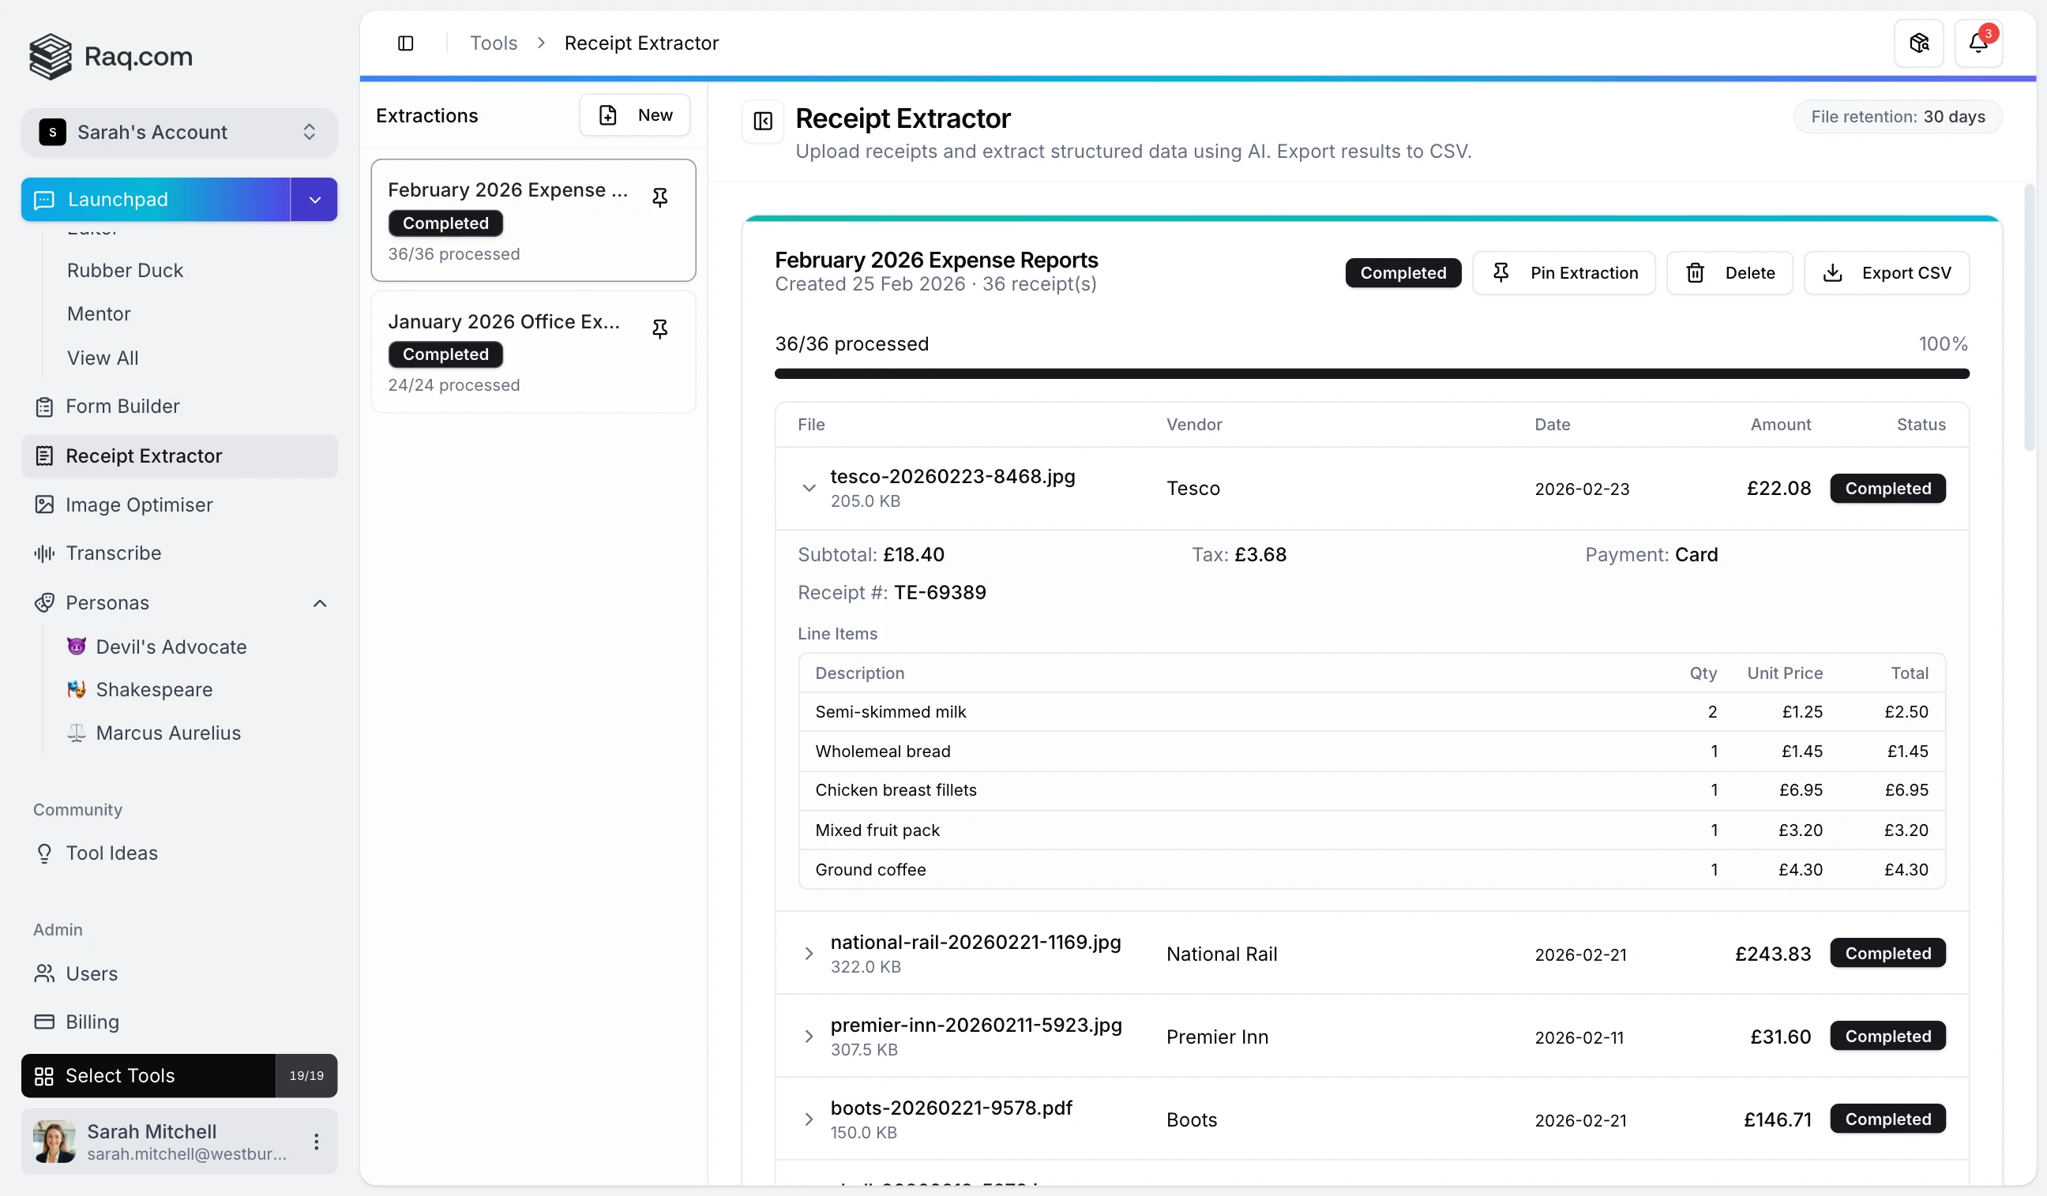Select the Receipt Extractor tool in the sidebar
This screenshot has width=2047, height=1196.
pyautogui.click(x=144, y=456)
